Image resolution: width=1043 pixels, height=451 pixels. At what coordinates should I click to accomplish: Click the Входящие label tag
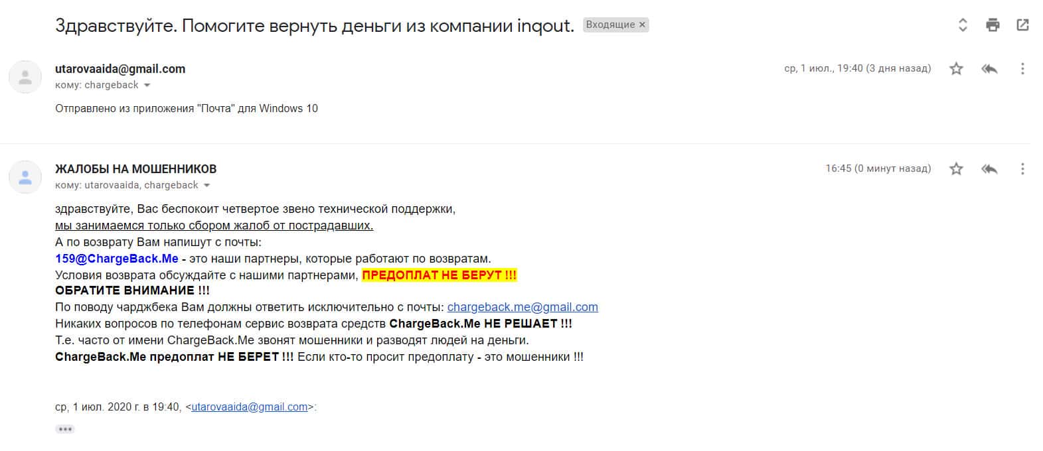coord(610,25)
